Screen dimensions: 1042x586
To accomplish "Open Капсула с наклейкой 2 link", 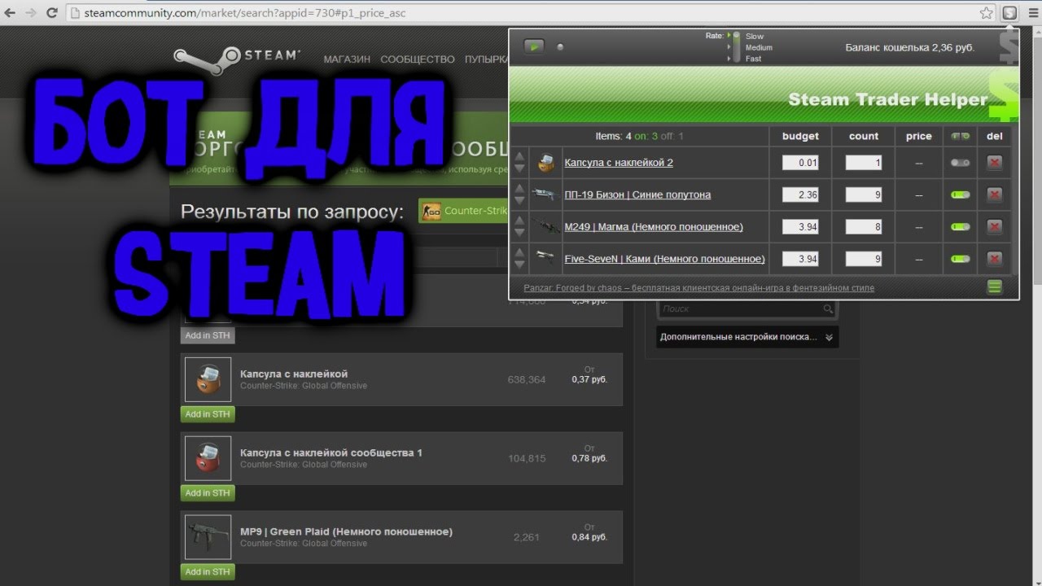I will (619, 163).
